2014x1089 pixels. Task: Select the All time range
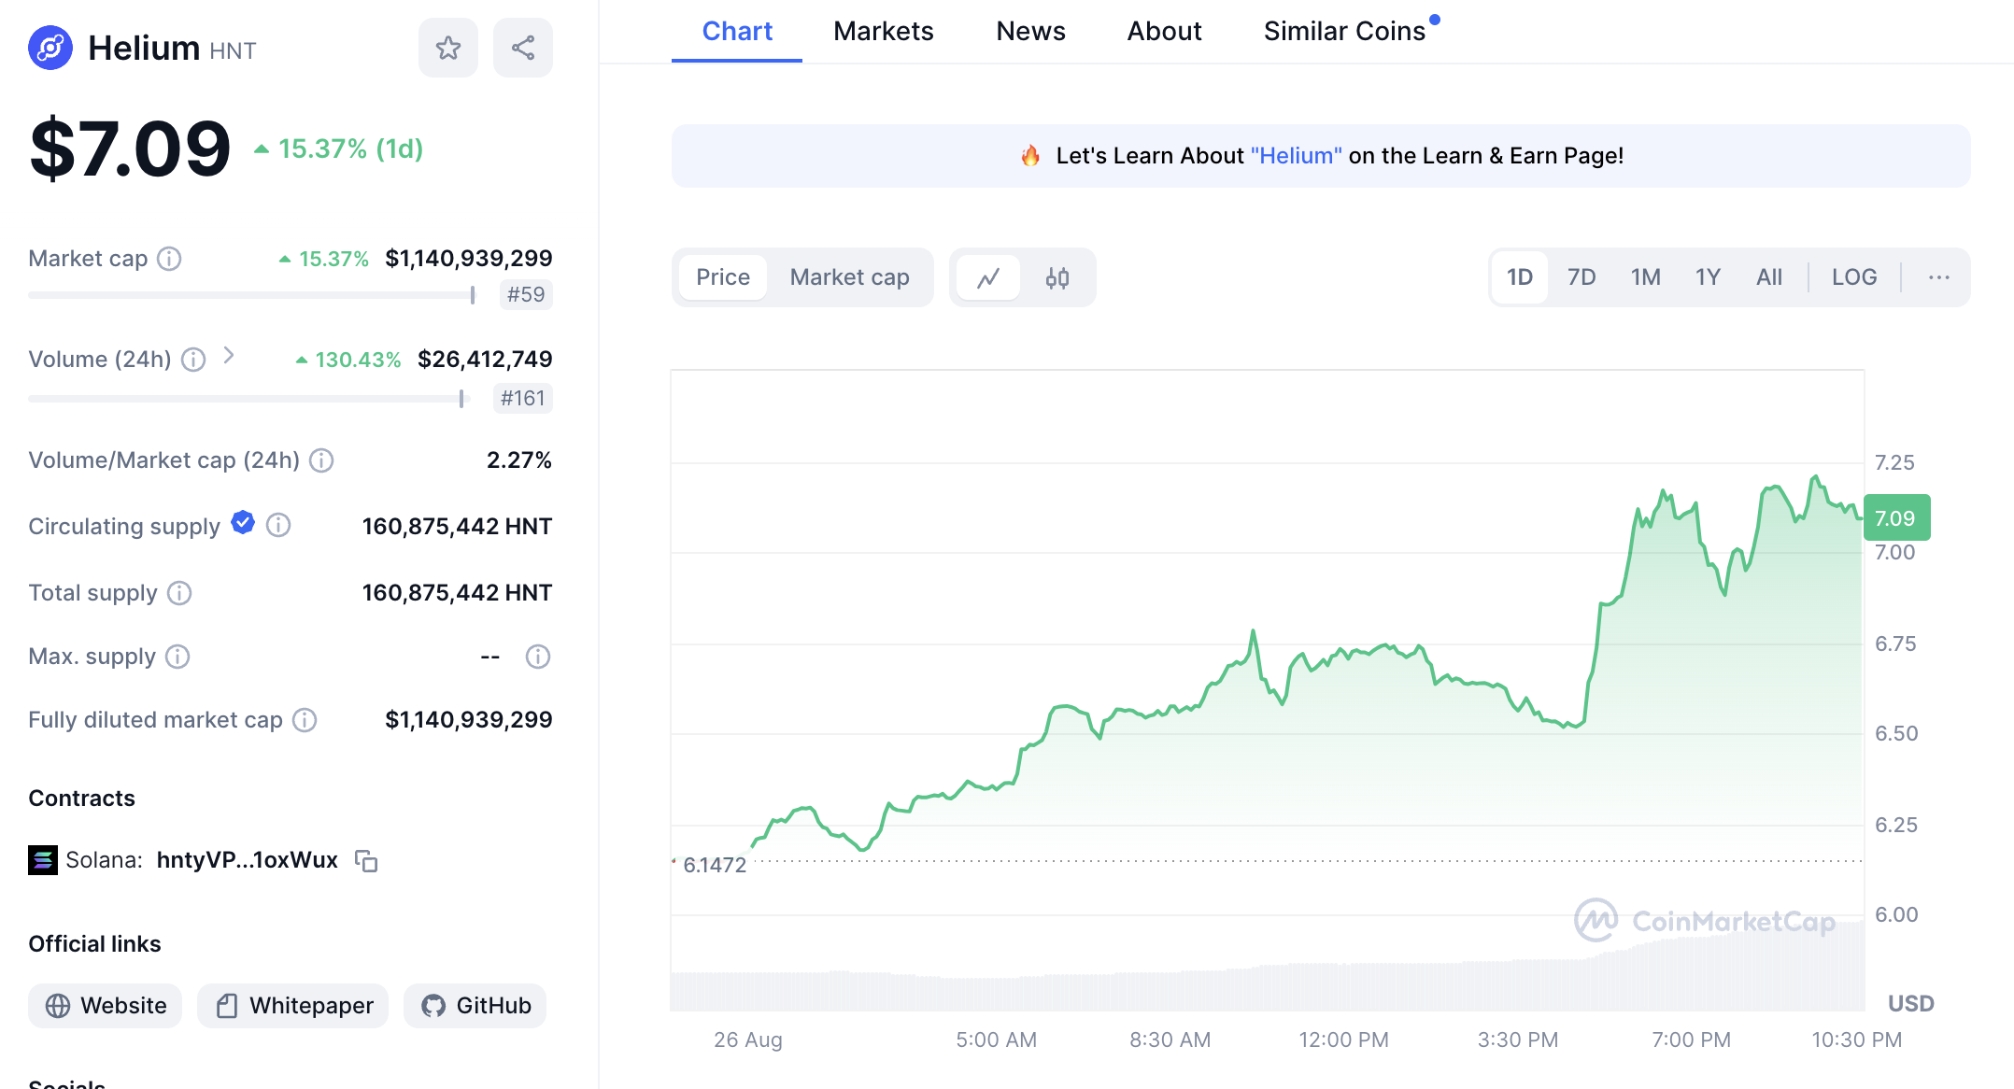click(1769, 277)
